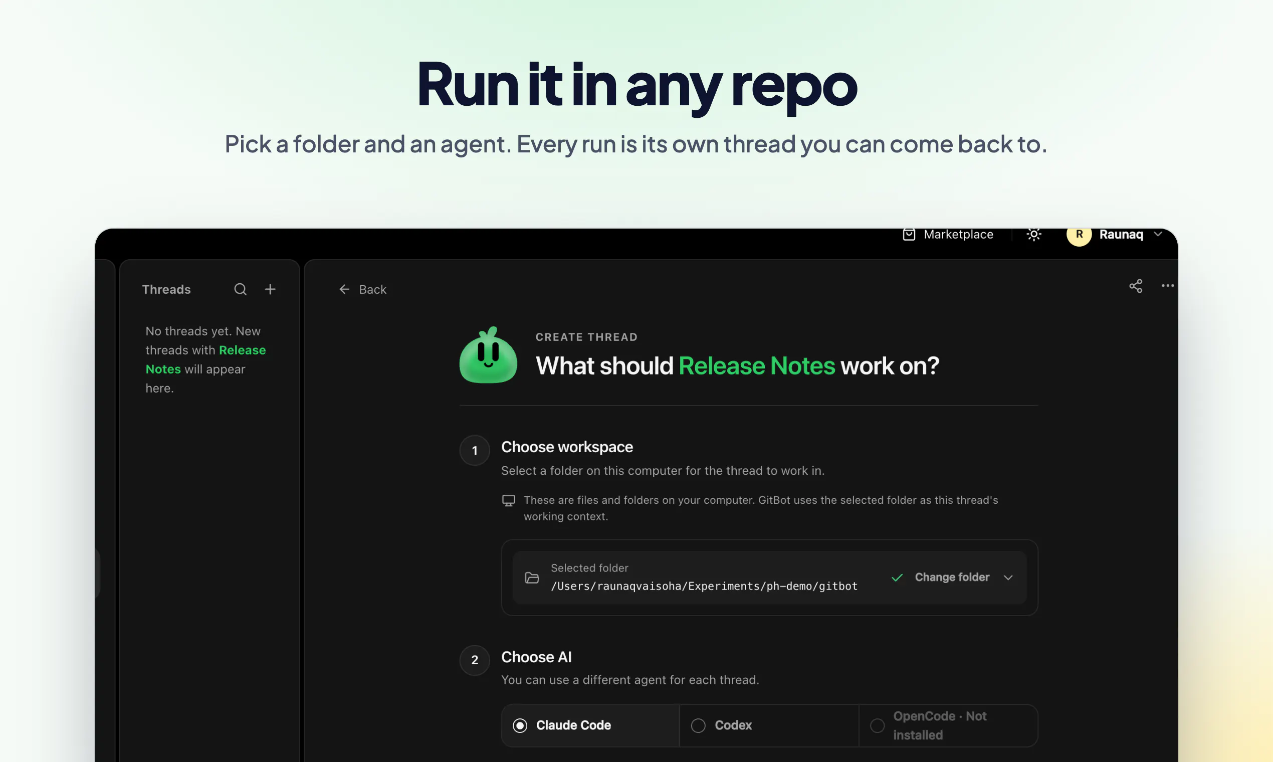Go back using the Back label
The image size is (1273, 762).
tap(373, 290)
